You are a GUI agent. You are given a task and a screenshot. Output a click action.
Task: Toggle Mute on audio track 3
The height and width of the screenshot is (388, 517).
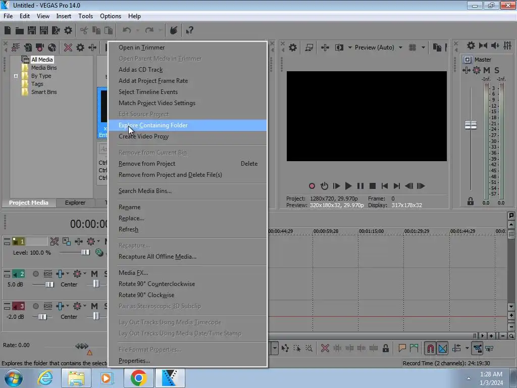[x=94, y=306]
